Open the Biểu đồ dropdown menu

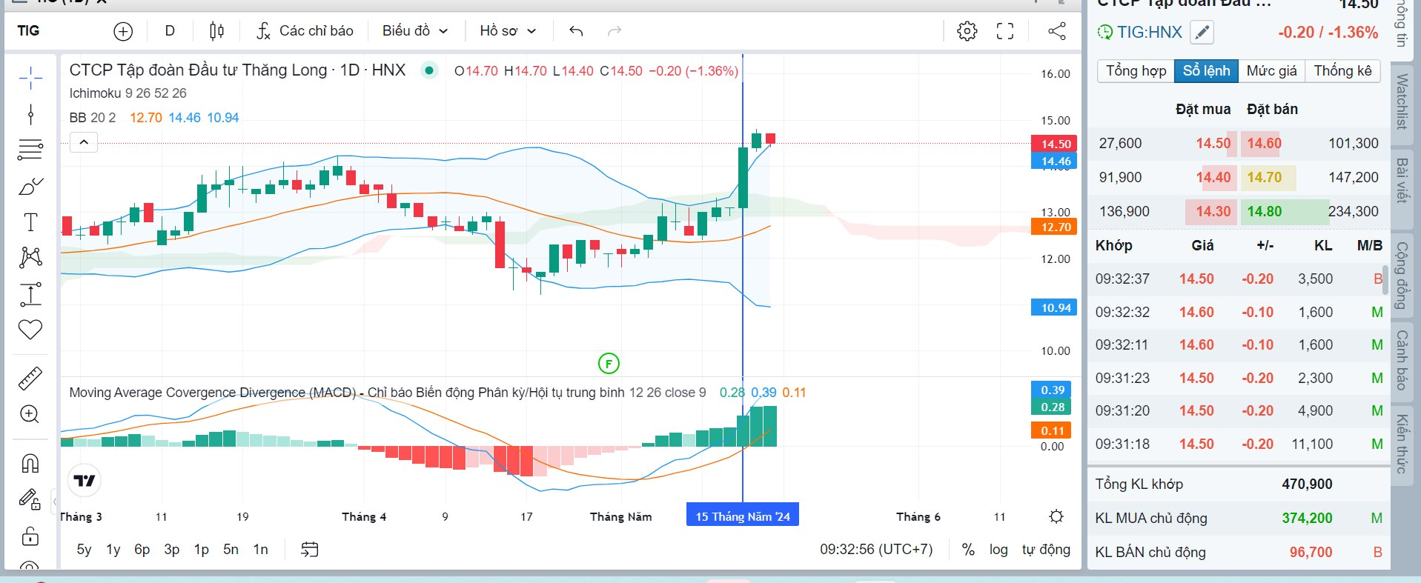(415, 31)
